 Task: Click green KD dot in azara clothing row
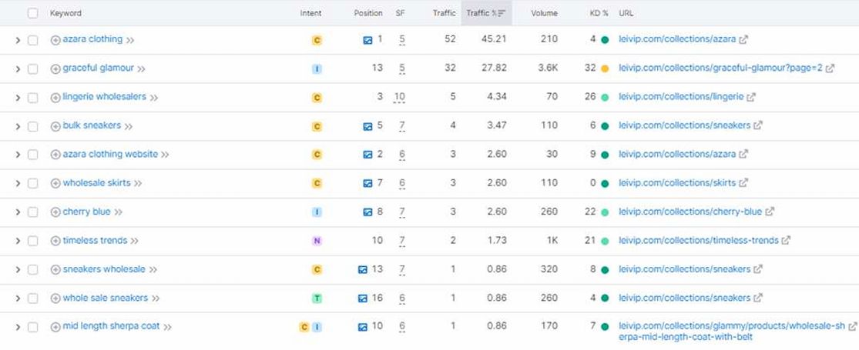click(x=605, y=40)
